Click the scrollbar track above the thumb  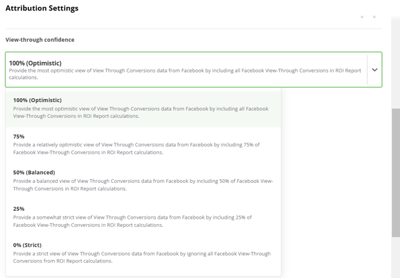tap(396, 63)
